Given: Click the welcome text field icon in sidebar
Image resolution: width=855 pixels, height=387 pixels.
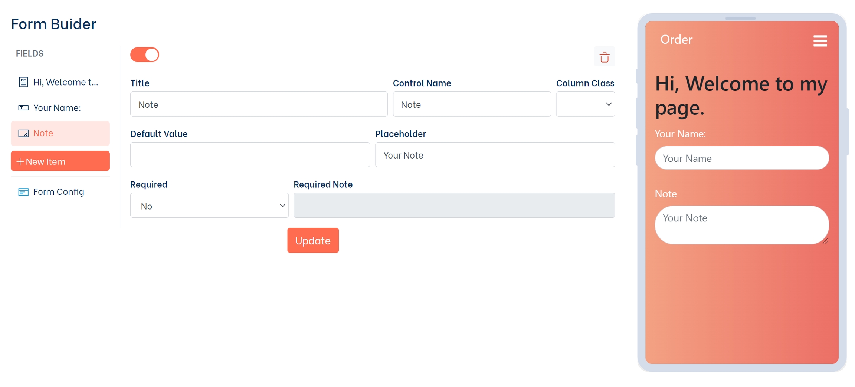Looking at the screenshot, I should (x=23, y=82).
